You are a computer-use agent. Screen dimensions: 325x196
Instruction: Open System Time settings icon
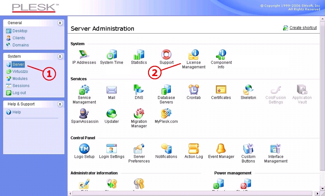point(111,54)
